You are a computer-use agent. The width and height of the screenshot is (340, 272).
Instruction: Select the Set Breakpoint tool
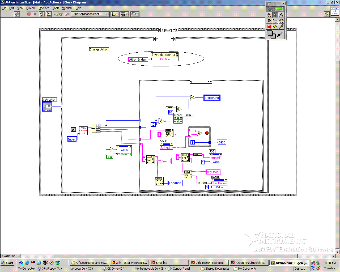pos(269,27)
